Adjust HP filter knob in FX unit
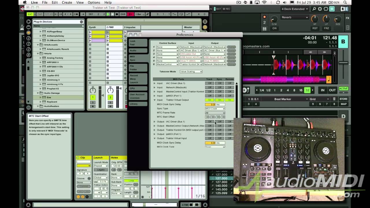The height and width of the screenshot is (208, 370). click(x=315, y=19)
